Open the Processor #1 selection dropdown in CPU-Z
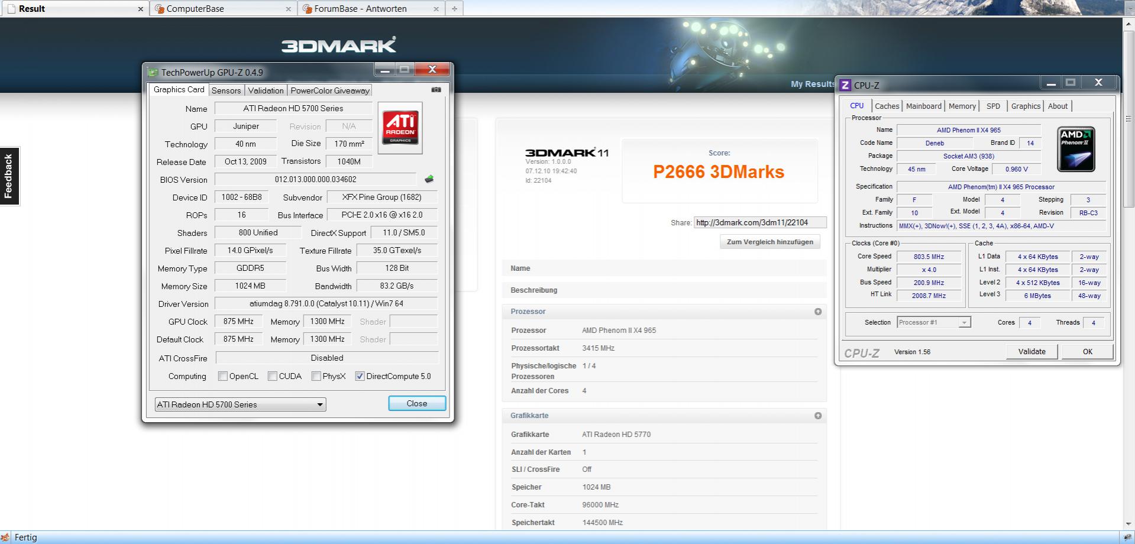Screen dimensions: 1135x544 coord(933,322)
